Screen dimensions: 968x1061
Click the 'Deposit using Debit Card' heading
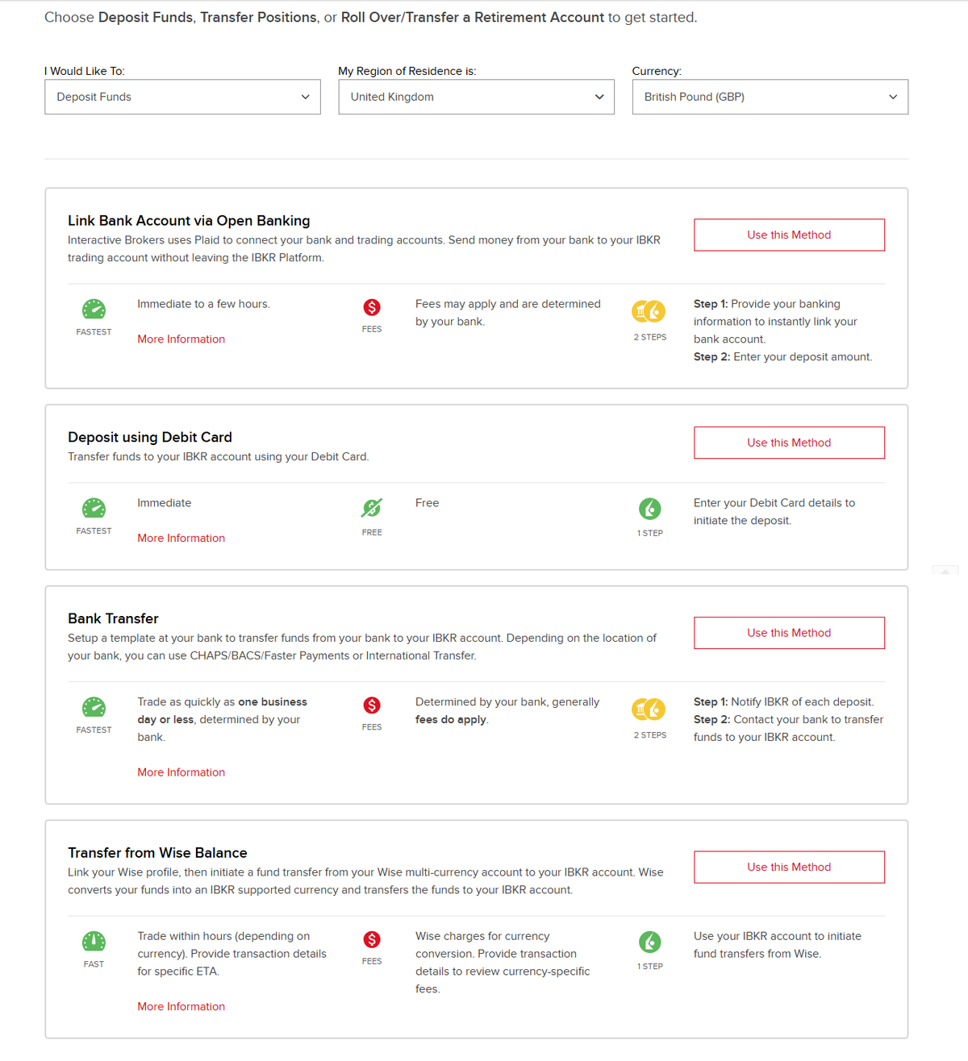tap(150, 437)
